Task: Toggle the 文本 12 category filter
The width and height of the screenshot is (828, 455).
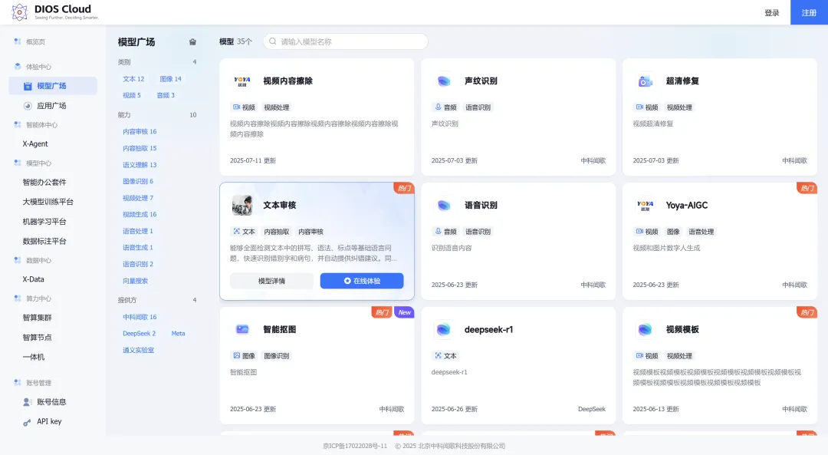Action: [133, 79]
